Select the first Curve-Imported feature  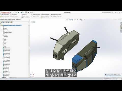[6, 57]
